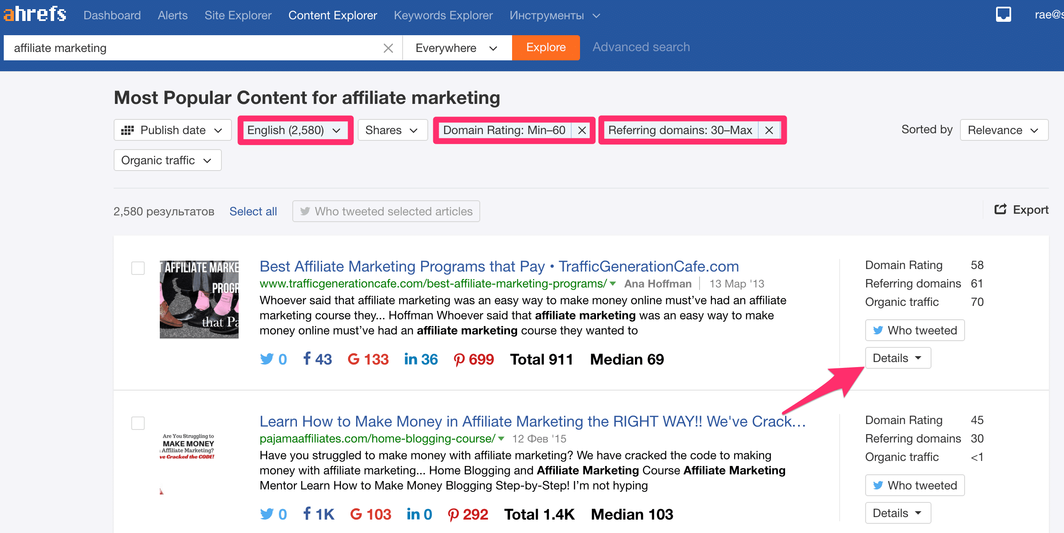1064x533 pixels.
Task: Clear the search query with X icon
Action: click(388, 48)
